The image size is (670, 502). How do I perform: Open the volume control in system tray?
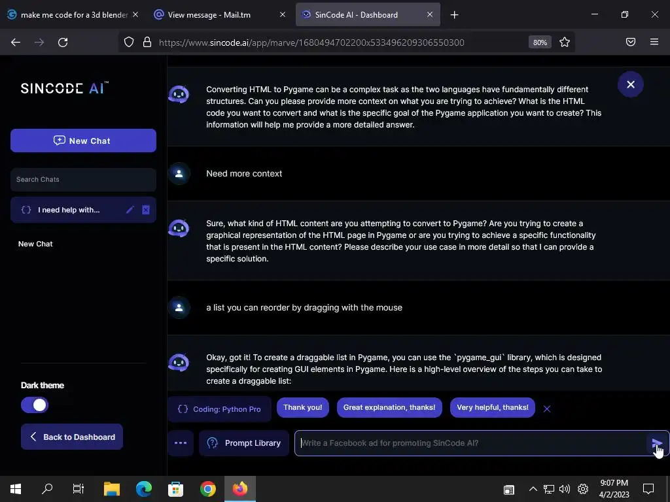click(565, 489)
